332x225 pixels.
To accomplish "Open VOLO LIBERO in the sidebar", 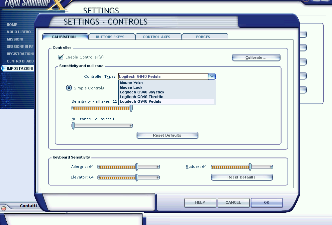I will coord(19,32).
